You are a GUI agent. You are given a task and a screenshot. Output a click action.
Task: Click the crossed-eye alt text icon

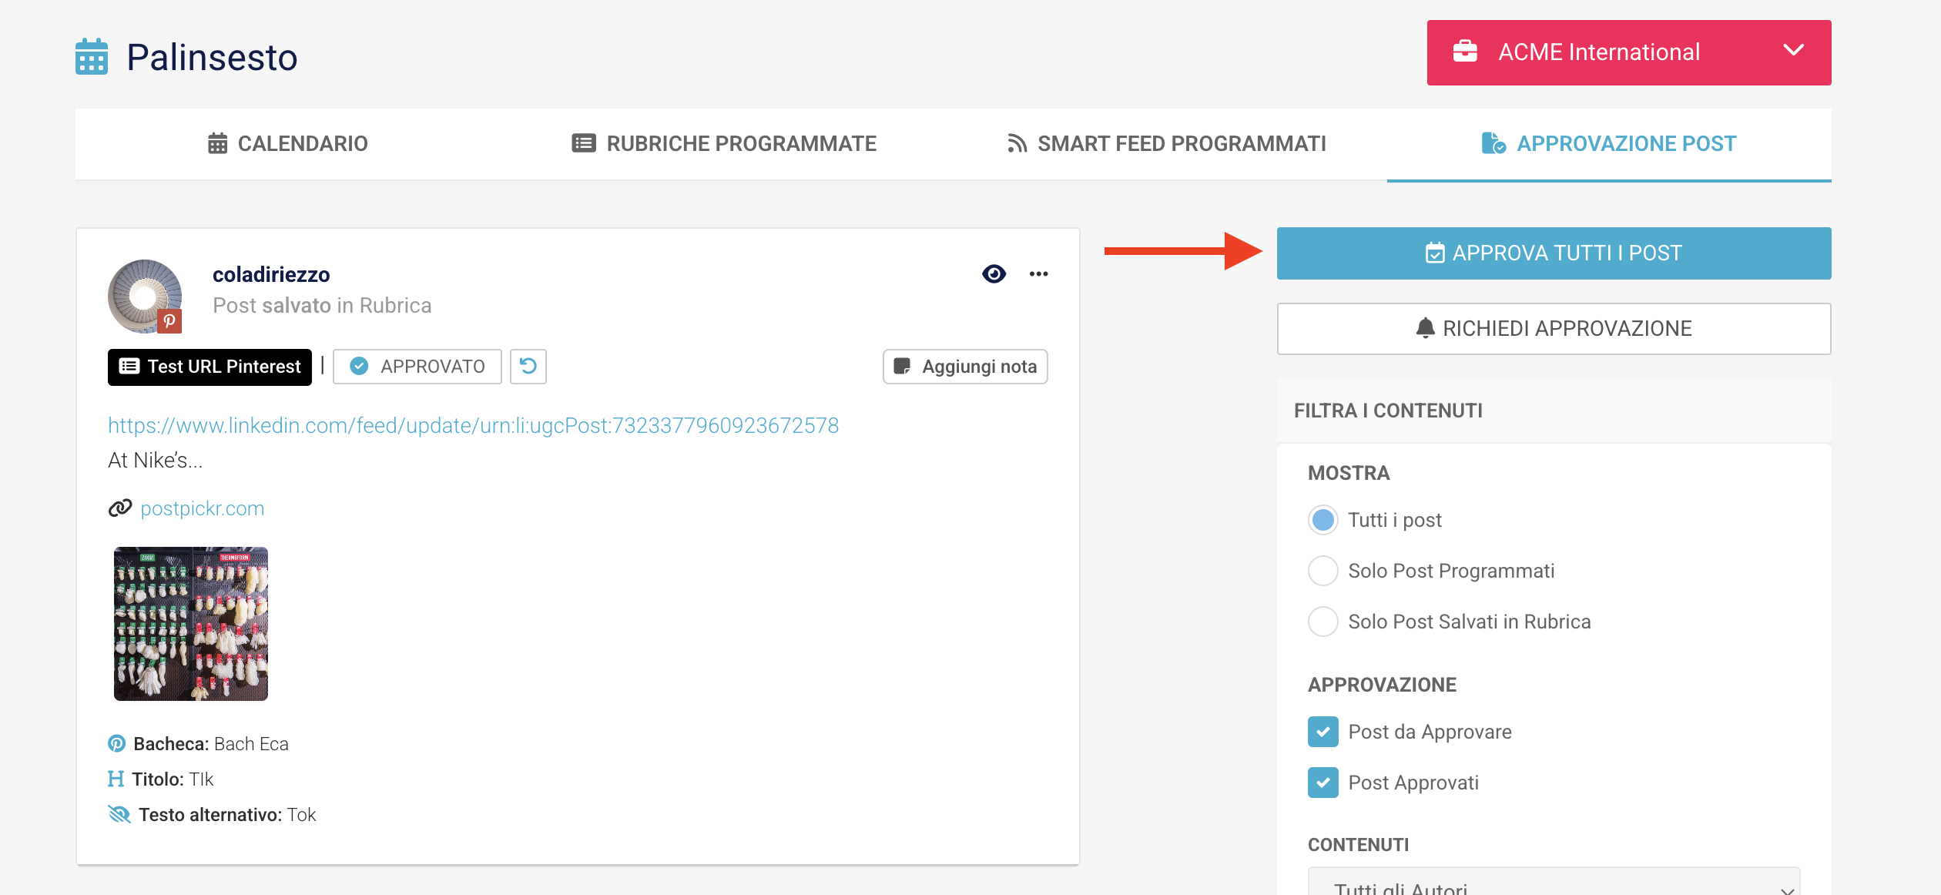tap(119, 814)
